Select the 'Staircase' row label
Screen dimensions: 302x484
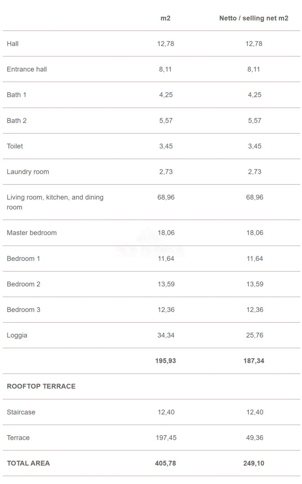(x=21, y=412)
